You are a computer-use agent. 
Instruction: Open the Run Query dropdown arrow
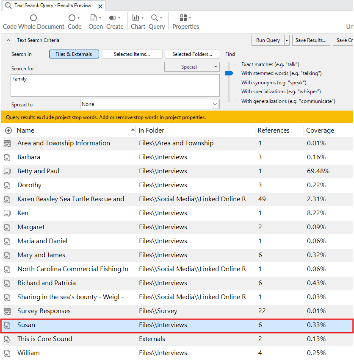pos(287,40)
